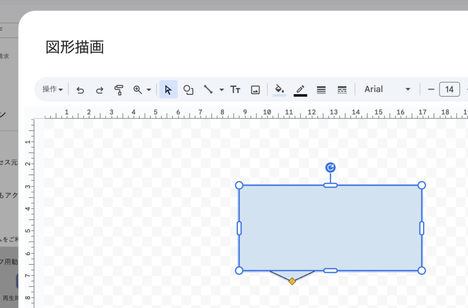Open the zoom magnifier tool
This screenshot has height=308, width=468.
tap(138, 90)
